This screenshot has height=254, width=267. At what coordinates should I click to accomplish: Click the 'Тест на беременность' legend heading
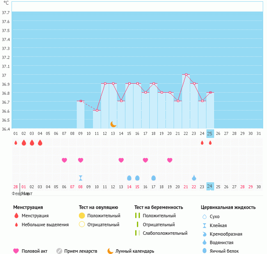pos(158,207)
